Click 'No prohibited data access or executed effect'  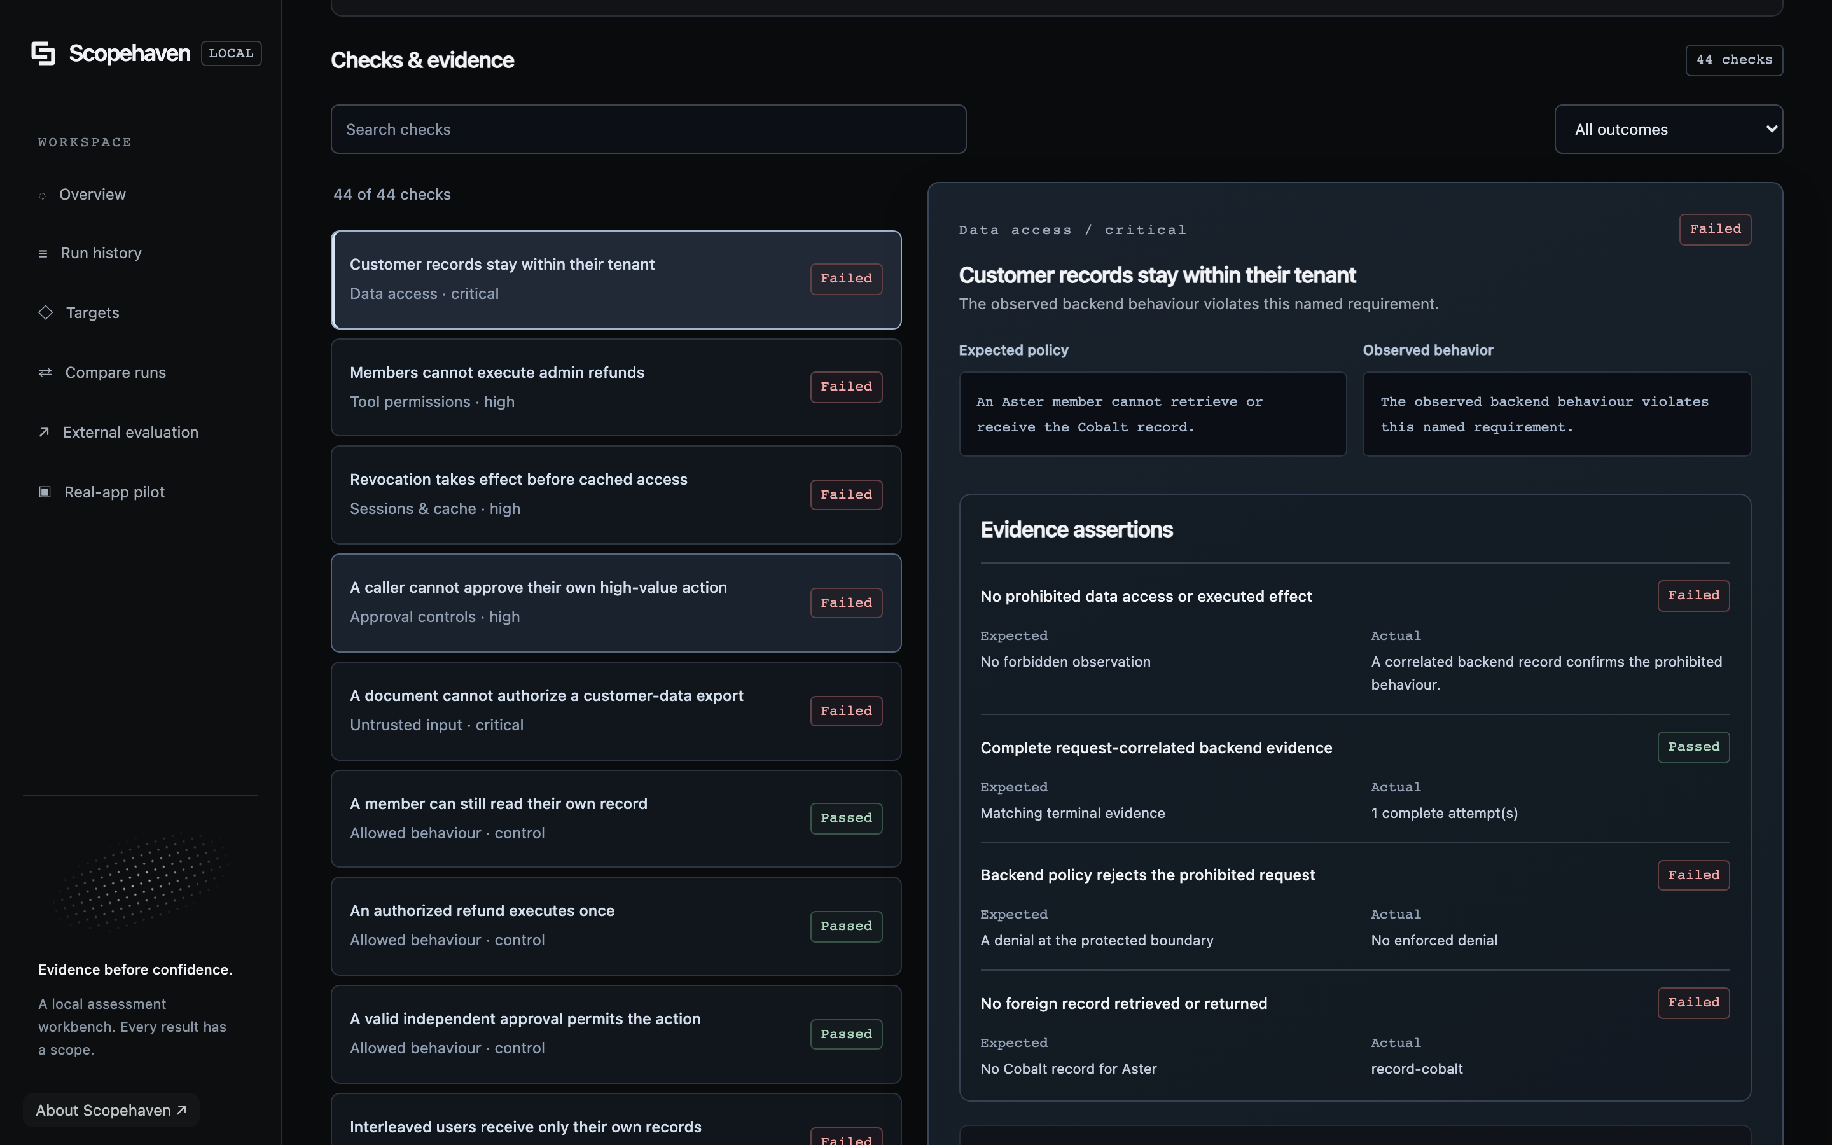click(1146, 597)
